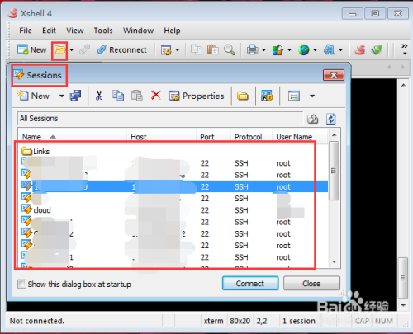Click the session list scroll down arrow
Image resolution: width=413 pixels, height=334 pixels.
(x=334, y=261)
